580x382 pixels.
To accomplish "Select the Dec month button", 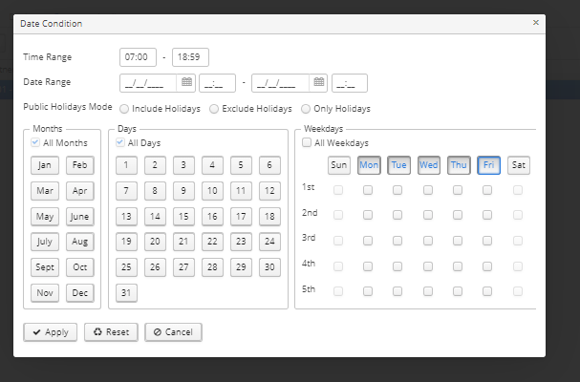I will pos(80,293).
